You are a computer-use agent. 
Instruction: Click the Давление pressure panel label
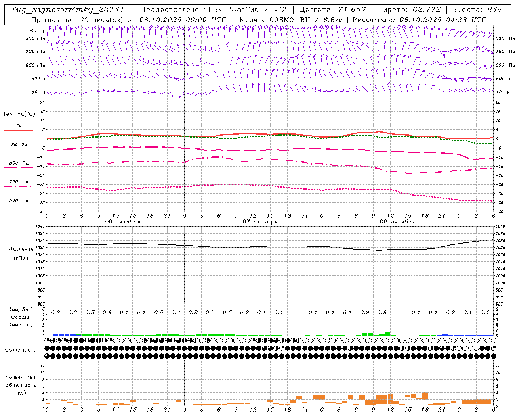(21, 249)
